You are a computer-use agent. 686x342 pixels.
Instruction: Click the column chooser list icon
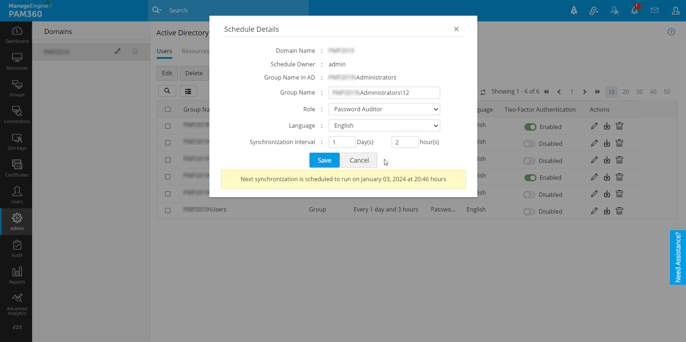pos(188,91)
